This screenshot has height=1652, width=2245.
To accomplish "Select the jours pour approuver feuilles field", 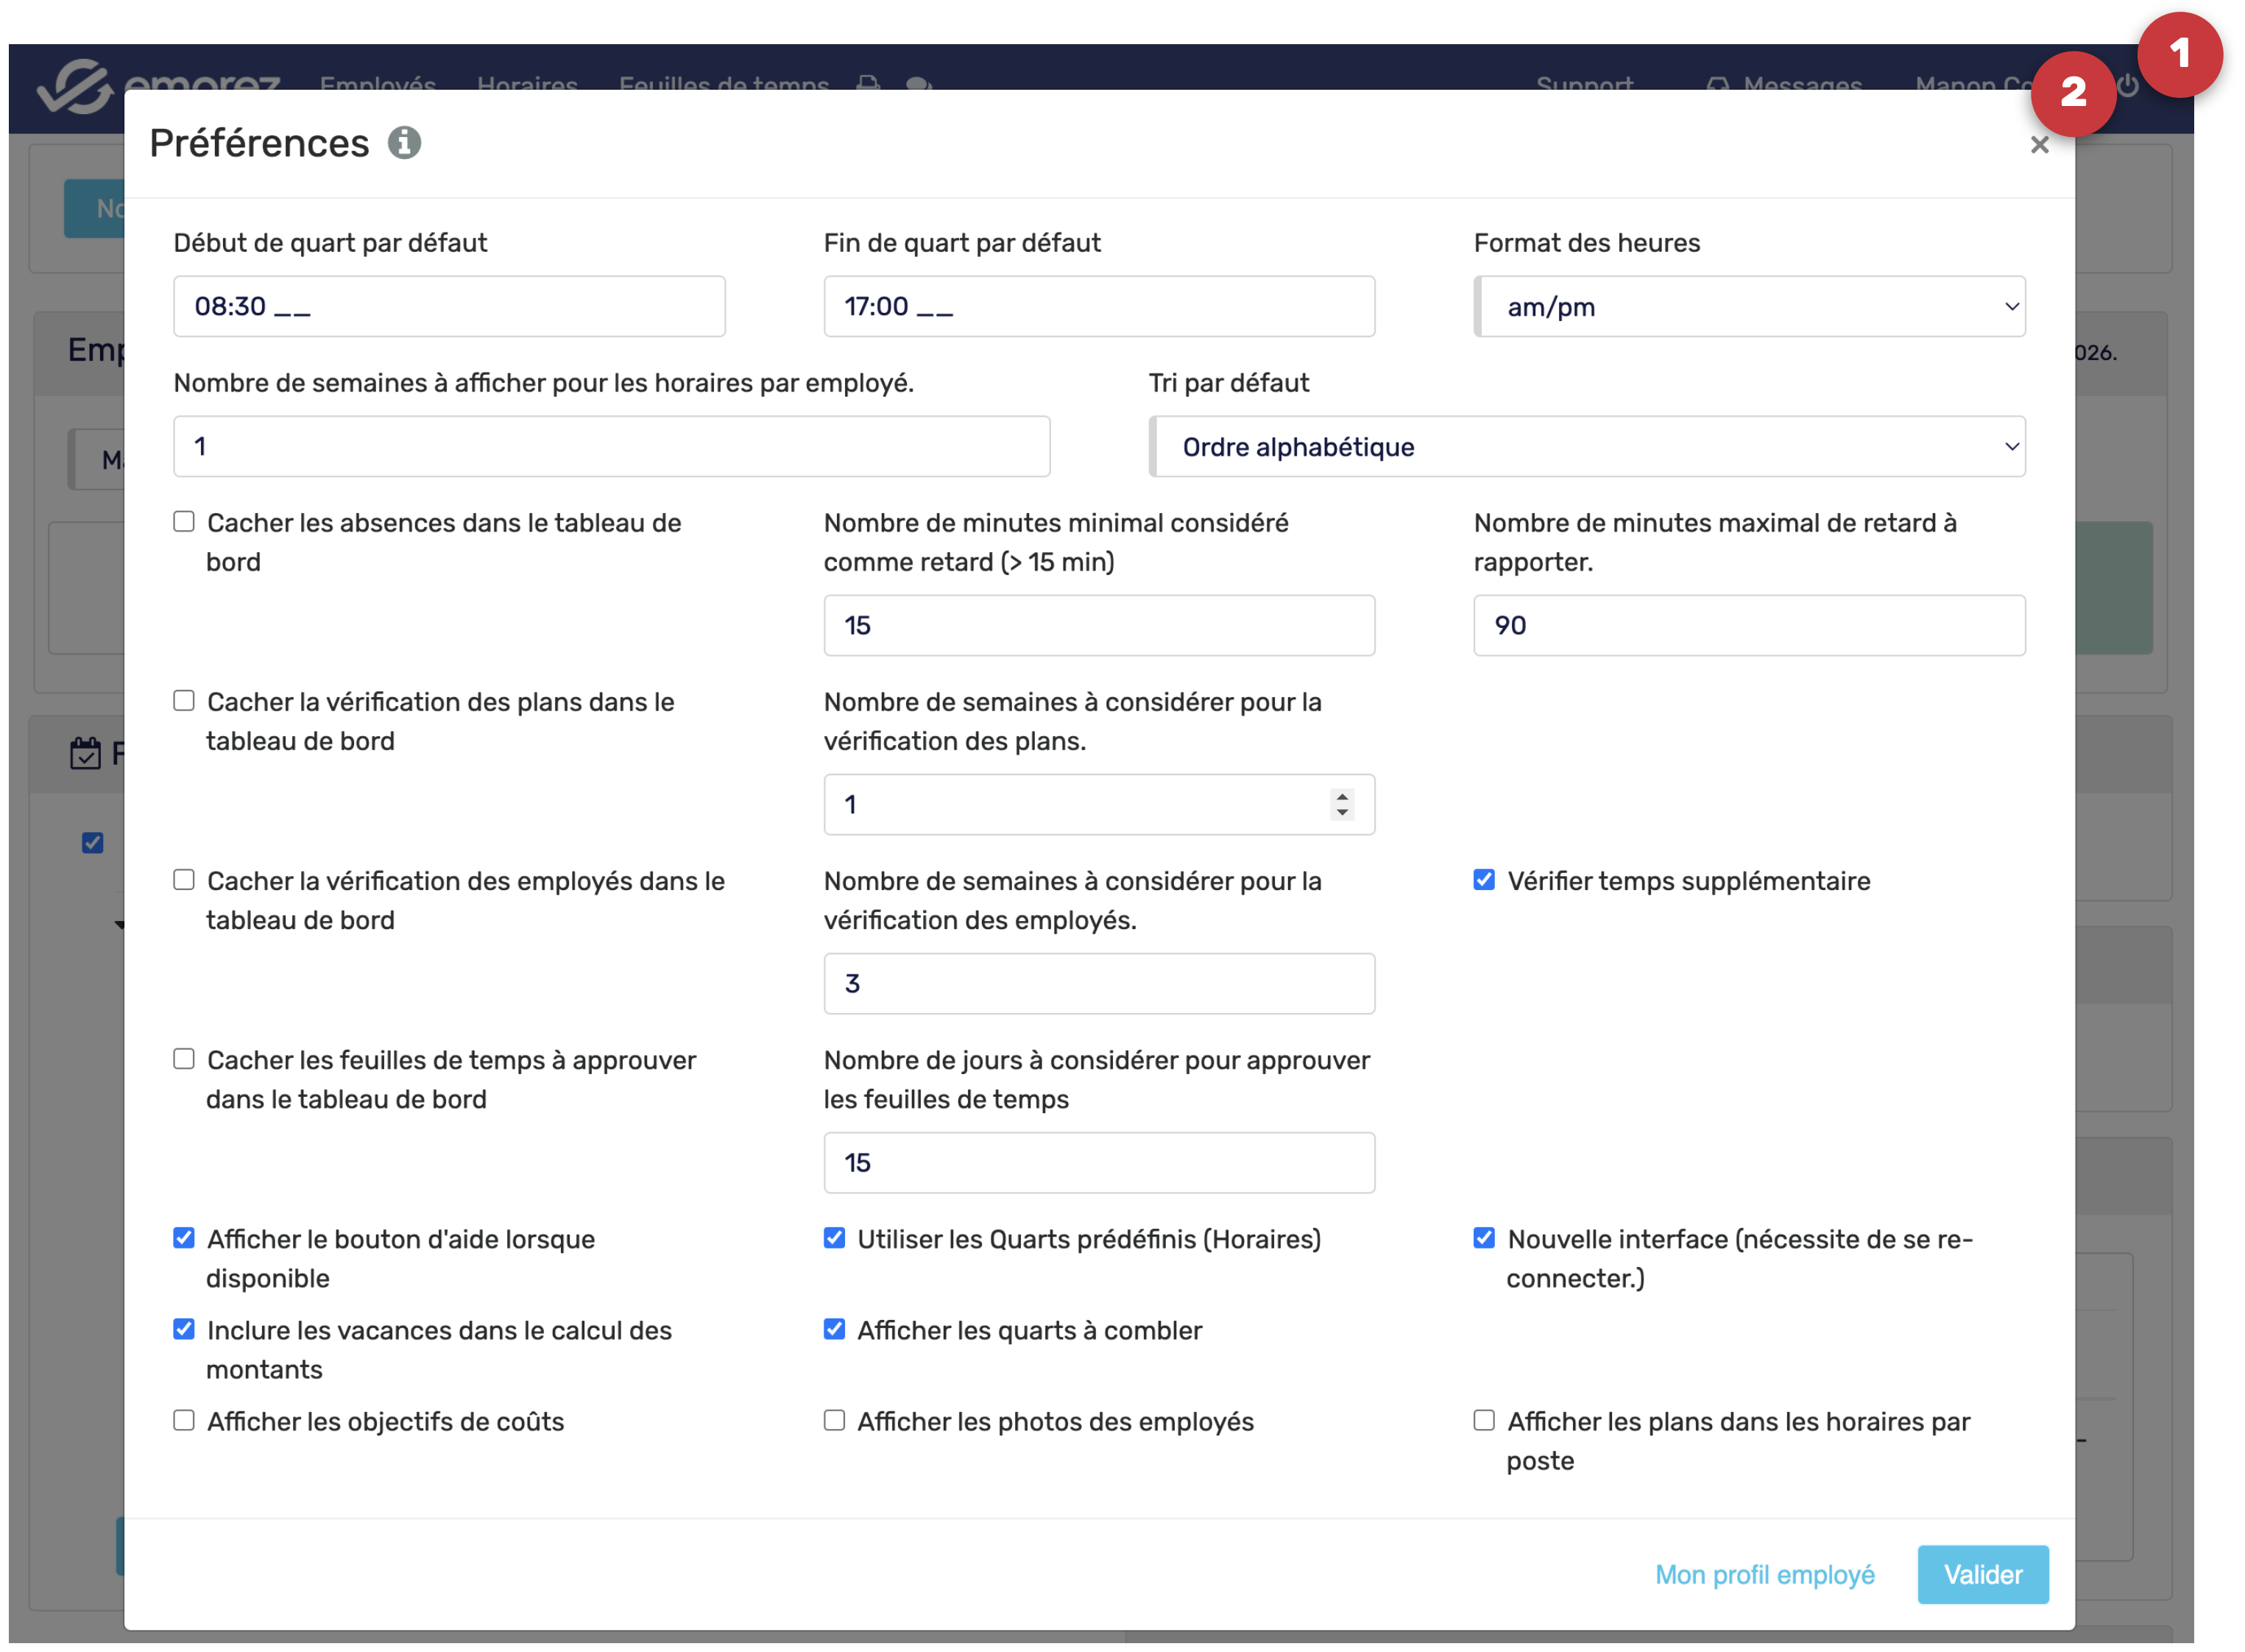I will pos(1098,1162).
